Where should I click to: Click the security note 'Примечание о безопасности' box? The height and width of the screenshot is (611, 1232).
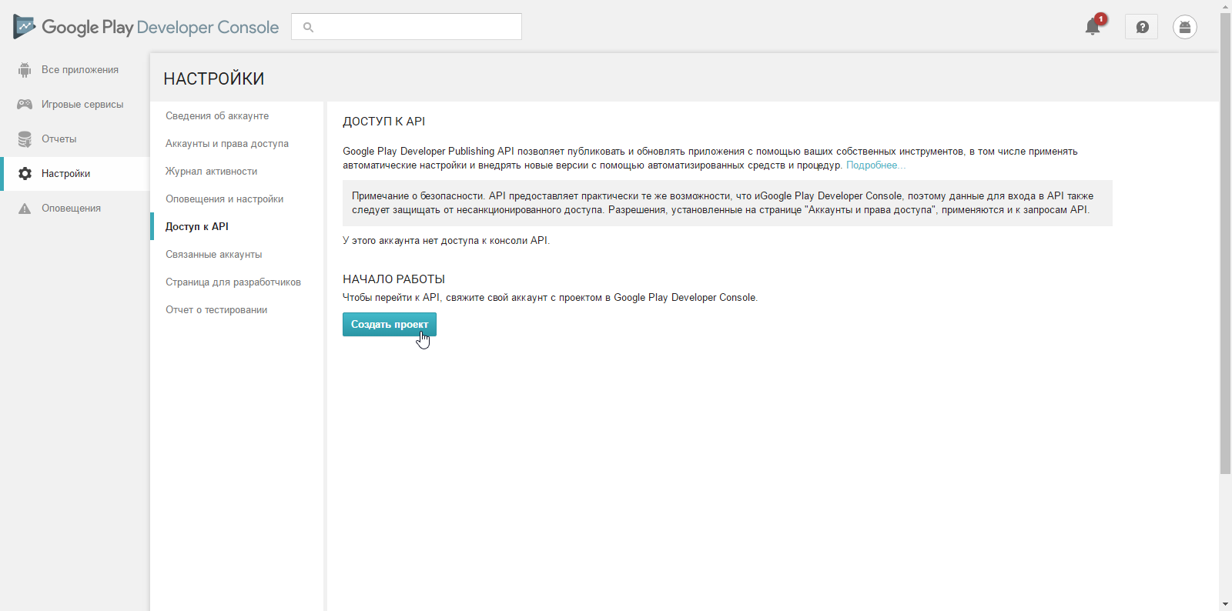pos(728,203)
